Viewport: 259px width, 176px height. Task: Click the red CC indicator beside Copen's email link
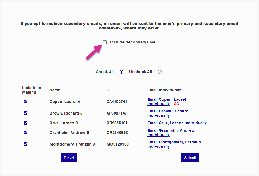[x=177, y=104]
